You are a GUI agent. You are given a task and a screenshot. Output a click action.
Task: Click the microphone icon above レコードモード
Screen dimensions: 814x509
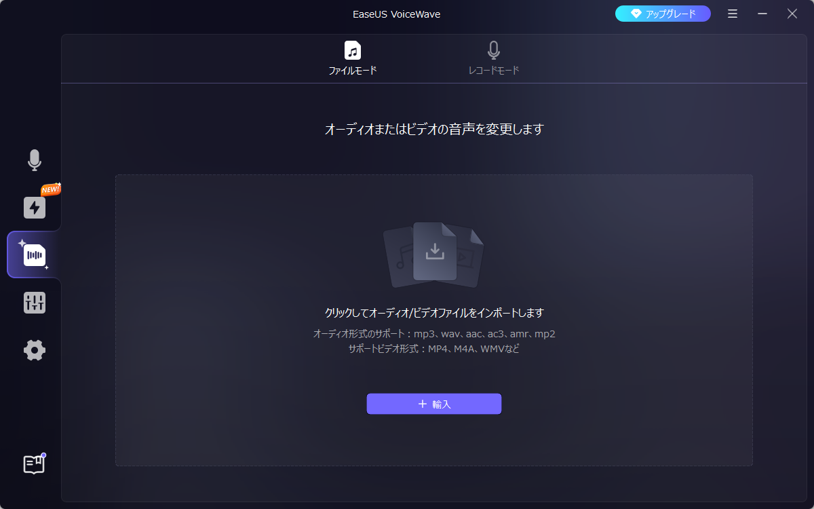click(x=493, y=50)
